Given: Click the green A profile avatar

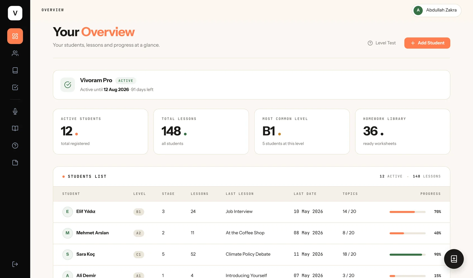Looking at the screenshot, I should point(418,10).
